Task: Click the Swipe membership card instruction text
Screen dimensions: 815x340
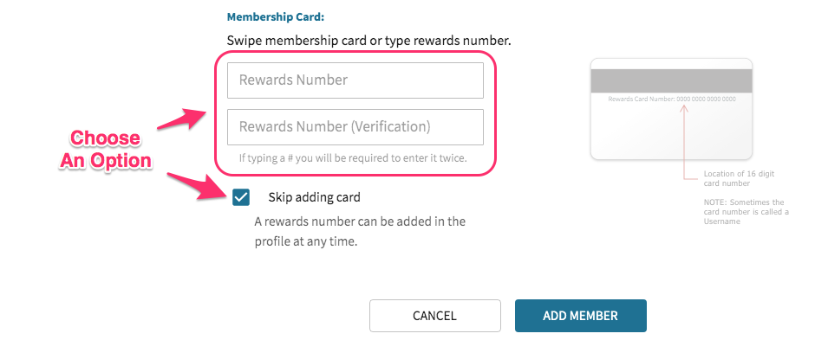Action: 369,41
